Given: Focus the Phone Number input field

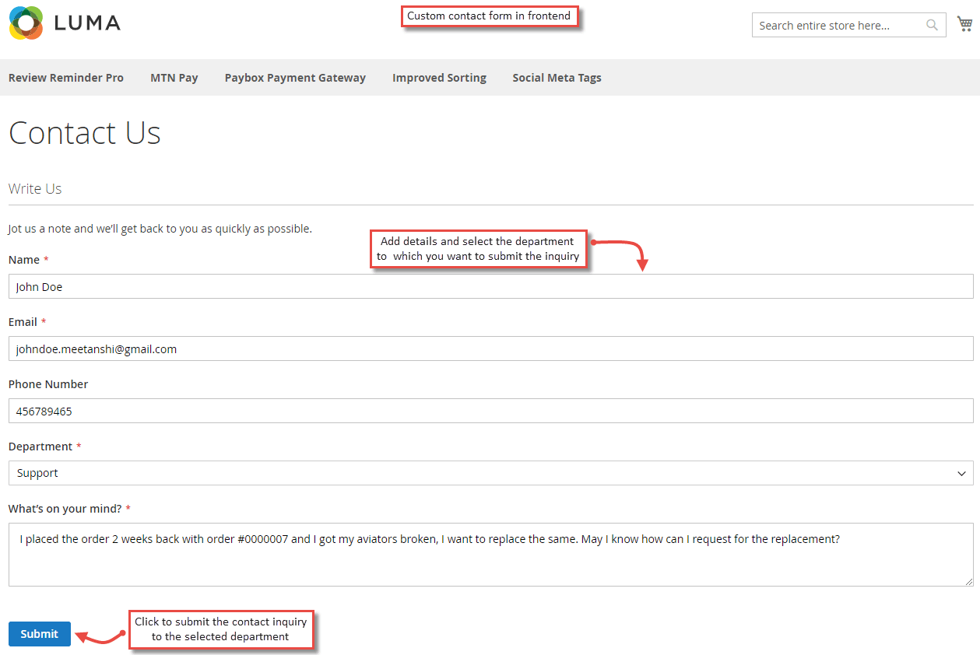Looking at the screenshot, I should 490,410.
